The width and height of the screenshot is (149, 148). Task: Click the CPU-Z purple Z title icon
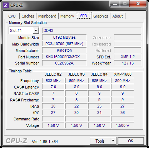click(5, 5)
